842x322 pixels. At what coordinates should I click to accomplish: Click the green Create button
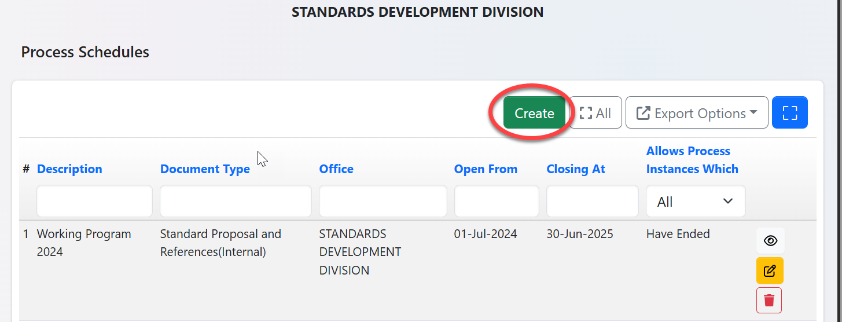tap(534, 113)
